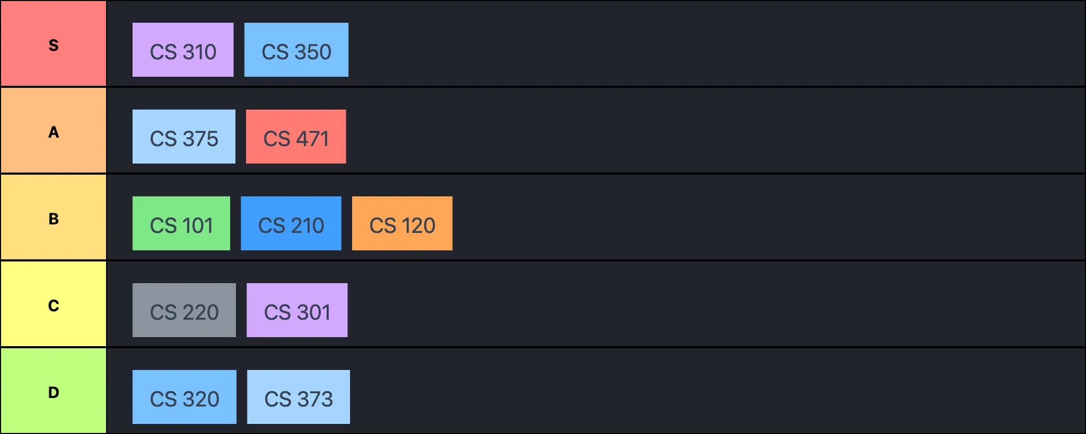Click the CS 375 item in A tier

coord(183,137)
